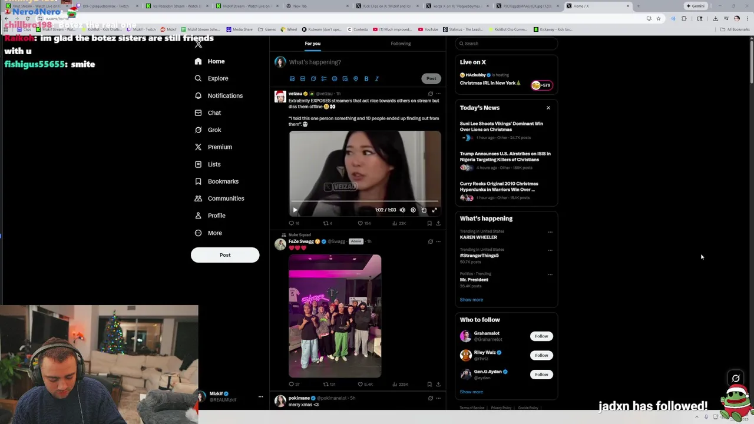The width and height of the screenshot is (754, 424).
Task: Open FaZe Swagg group photo
Action: coord(335,316)
